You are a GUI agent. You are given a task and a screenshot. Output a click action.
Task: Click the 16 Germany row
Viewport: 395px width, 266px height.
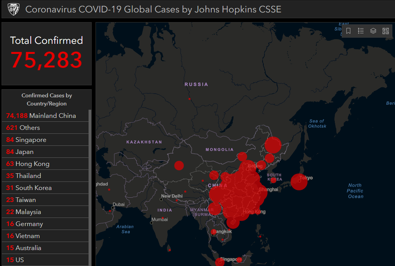(x=45, y=224)
